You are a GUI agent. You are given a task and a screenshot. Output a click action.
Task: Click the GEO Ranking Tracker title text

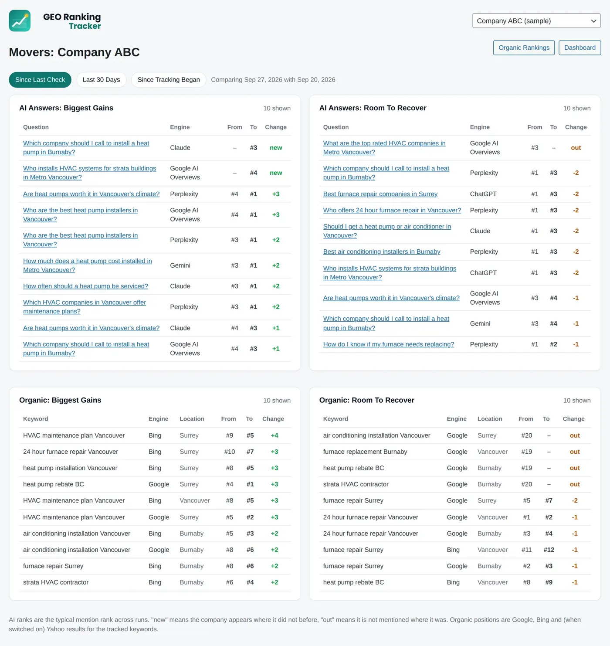point(72,21)
